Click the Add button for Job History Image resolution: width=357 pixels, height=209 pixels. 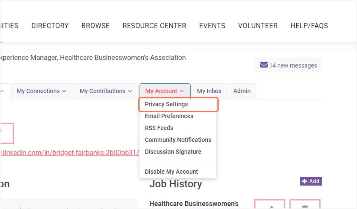pos(311,181)
